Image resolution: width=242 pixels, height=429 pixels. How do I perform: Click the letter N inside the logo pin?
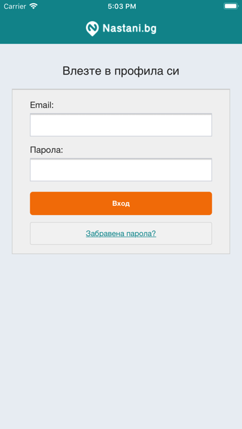pos(93,27)
